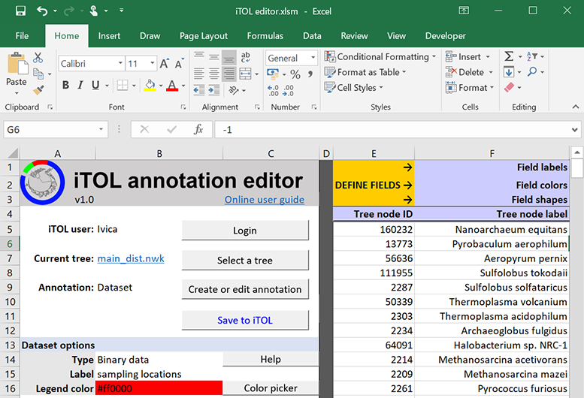Expand the Name Box dropdown arrow

(101, 129)
